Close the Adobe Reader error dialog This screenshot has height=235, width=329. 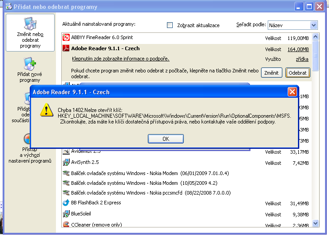pos(292,92)
